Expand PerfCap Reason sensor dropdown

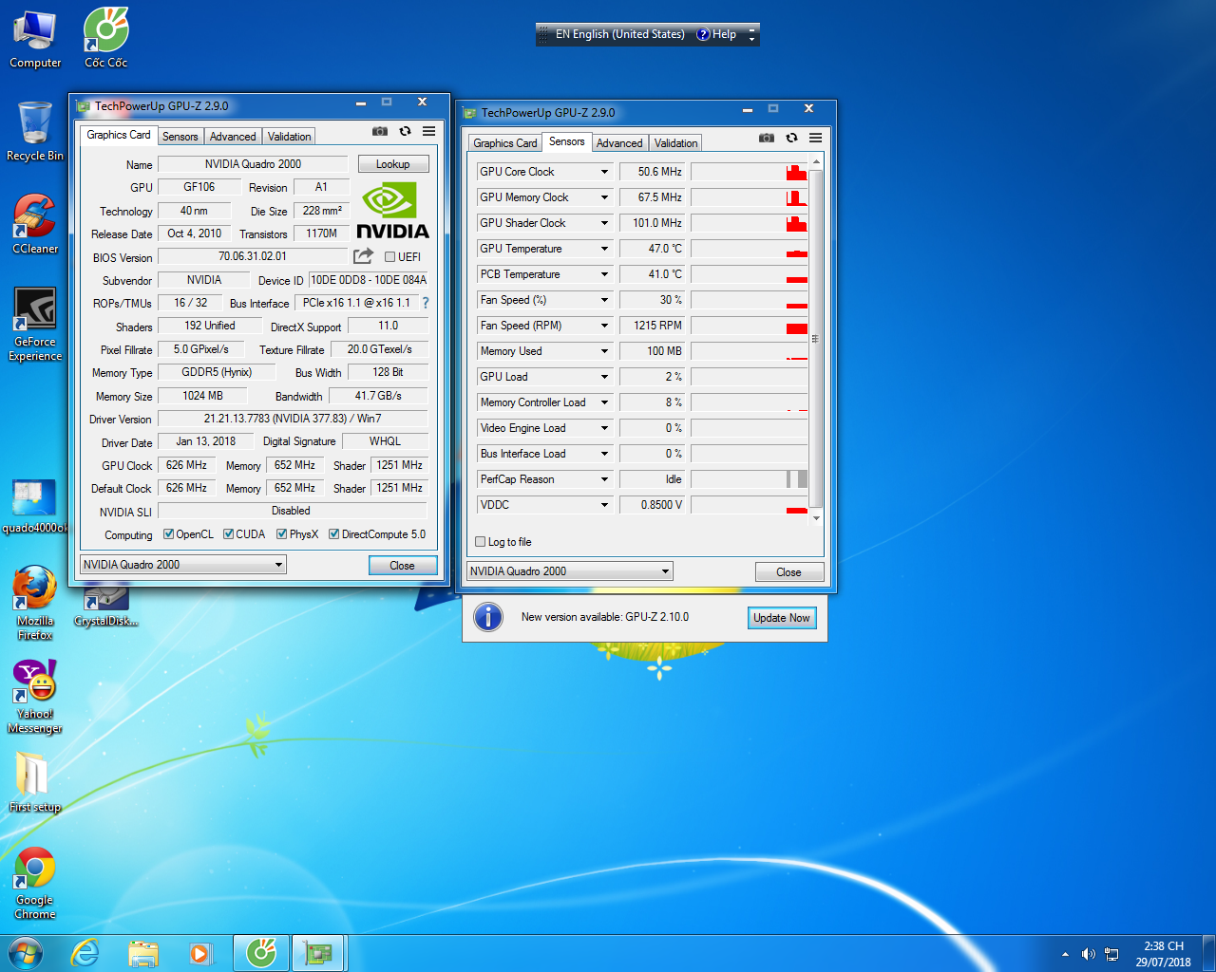point(604,479)
